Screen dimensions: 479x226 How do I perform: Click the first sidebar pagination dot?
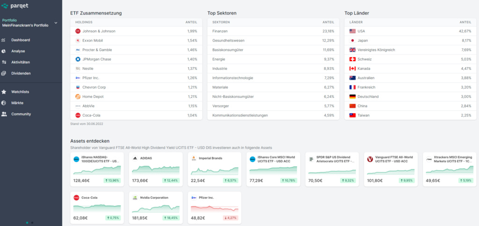click(x=27, y=223)
